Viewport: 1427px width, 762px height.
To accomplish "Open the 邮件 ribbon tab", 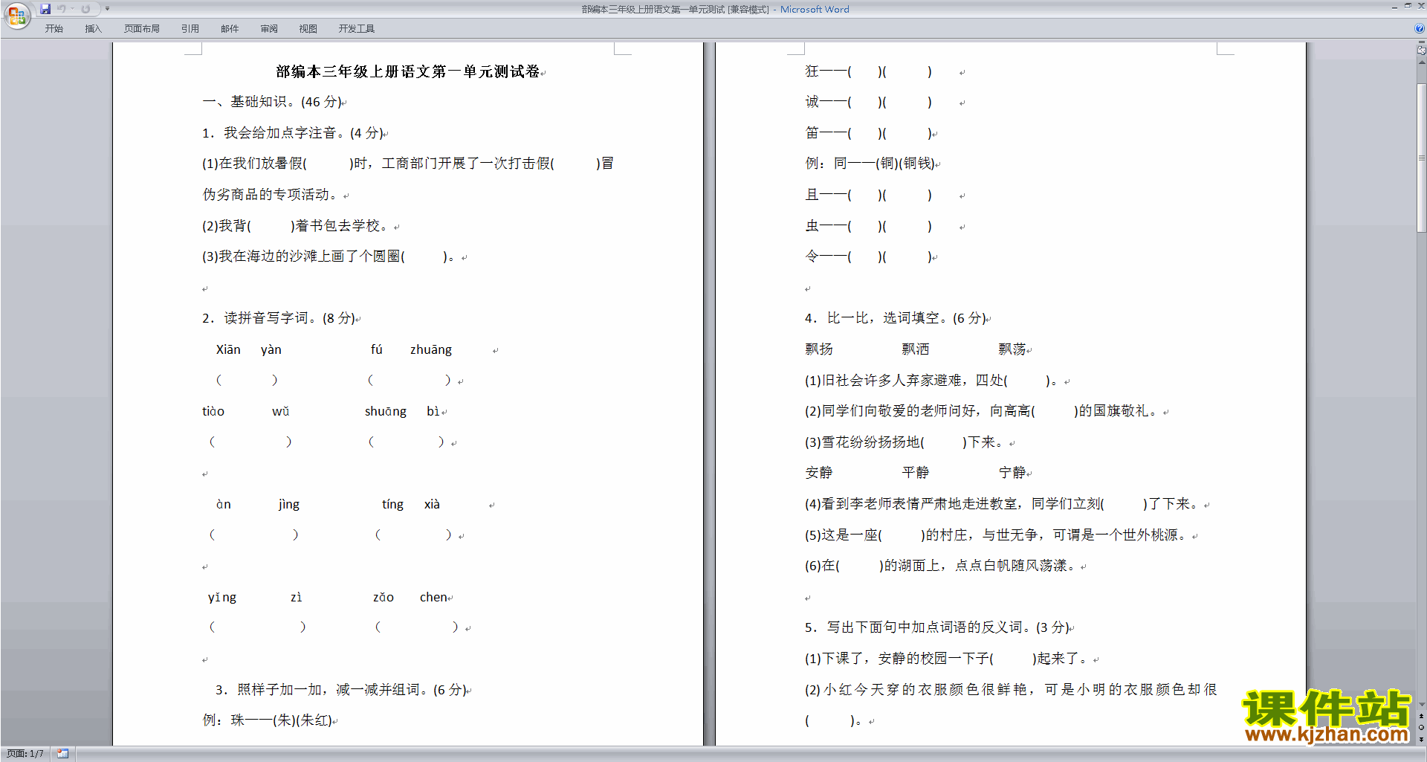I will click(230, 29).
